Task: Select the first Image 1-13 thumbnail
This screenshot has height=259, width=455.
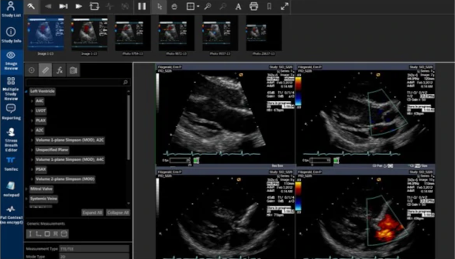Action: 45,33
